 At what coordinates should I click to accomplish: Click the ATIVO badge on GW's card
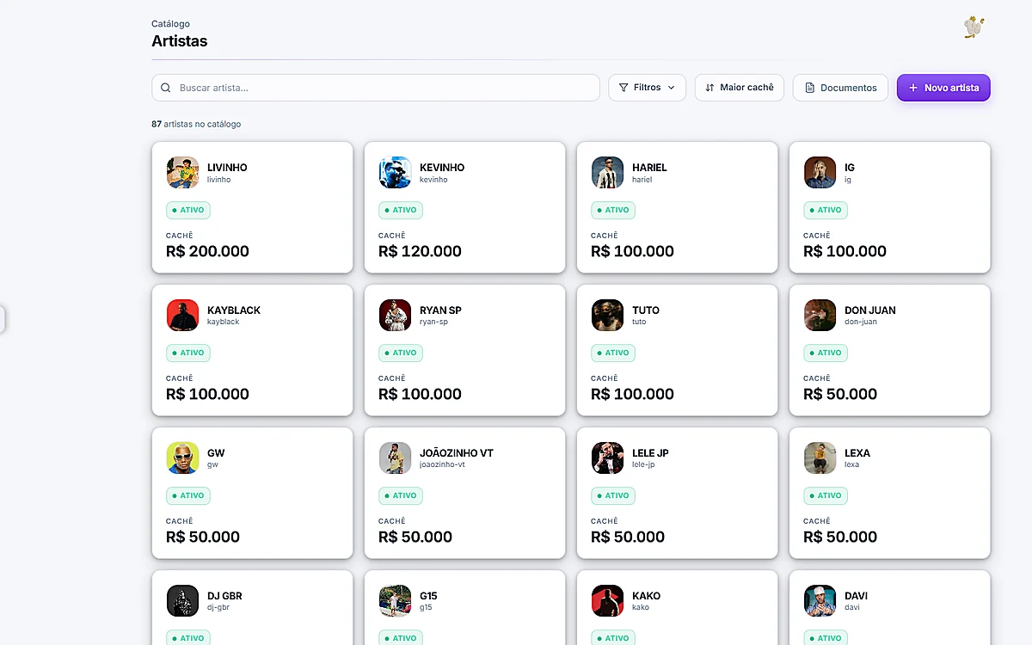[x=188, y=495]
